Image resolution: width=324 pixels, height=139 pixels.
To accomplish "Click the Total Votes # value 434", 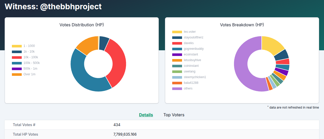I will pyautogui.click(x=117, y=125).
